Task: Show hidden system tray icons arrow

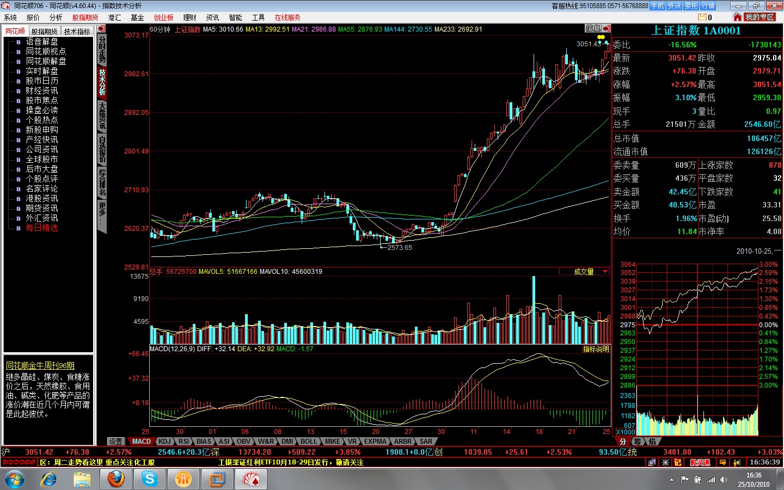Action: tap(671, 480)
